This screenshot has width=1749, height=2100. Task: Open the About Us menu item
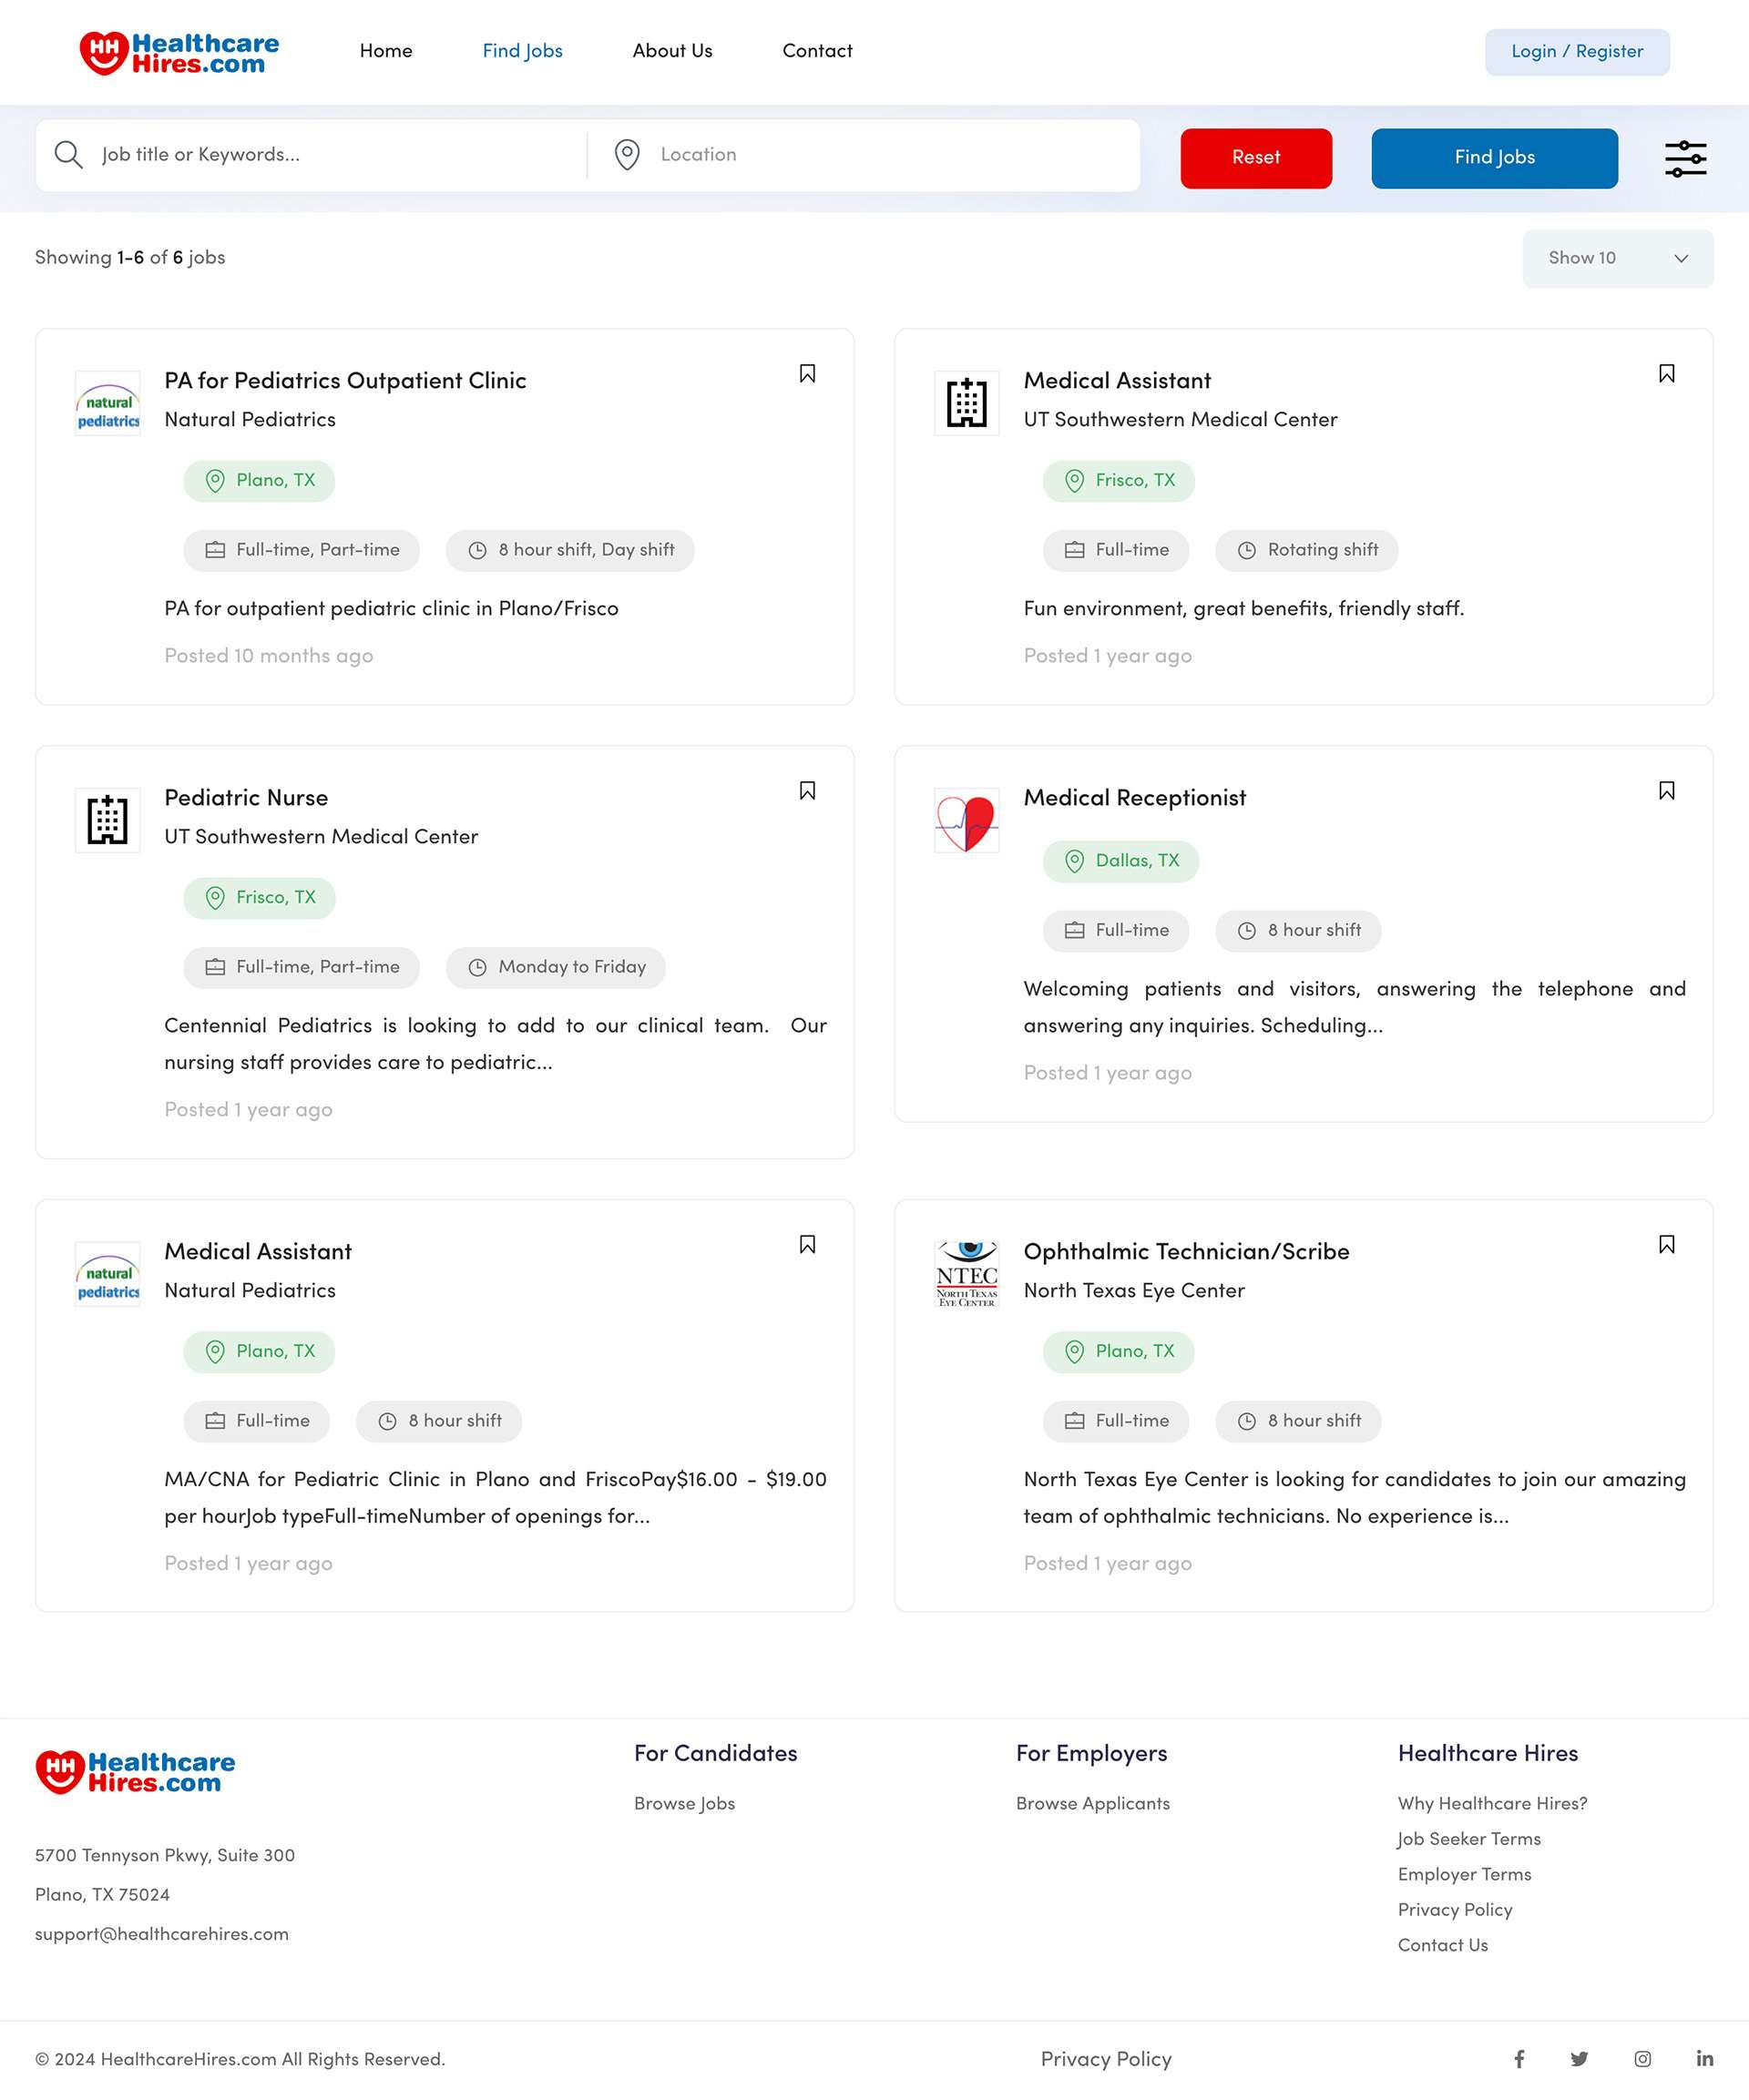(x=671, y=51)
